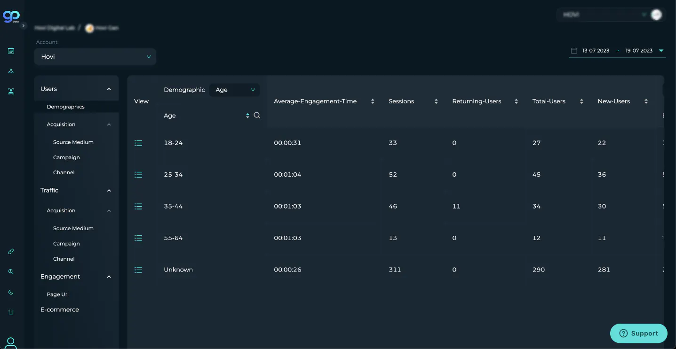The height and width of the screenshot is (349, 676).
Task: Open the link icon in sidebar
Action: click(11, 251)
